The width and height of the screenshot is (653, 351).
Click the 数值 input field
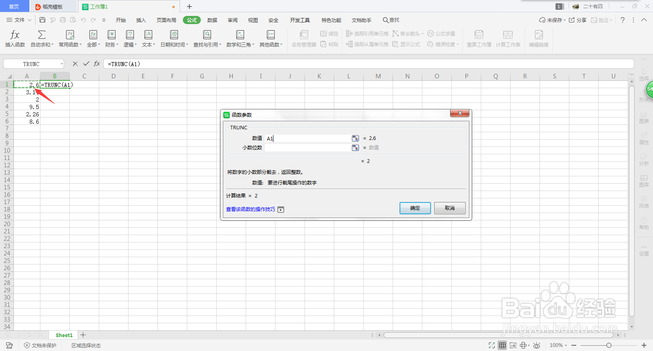308,138
